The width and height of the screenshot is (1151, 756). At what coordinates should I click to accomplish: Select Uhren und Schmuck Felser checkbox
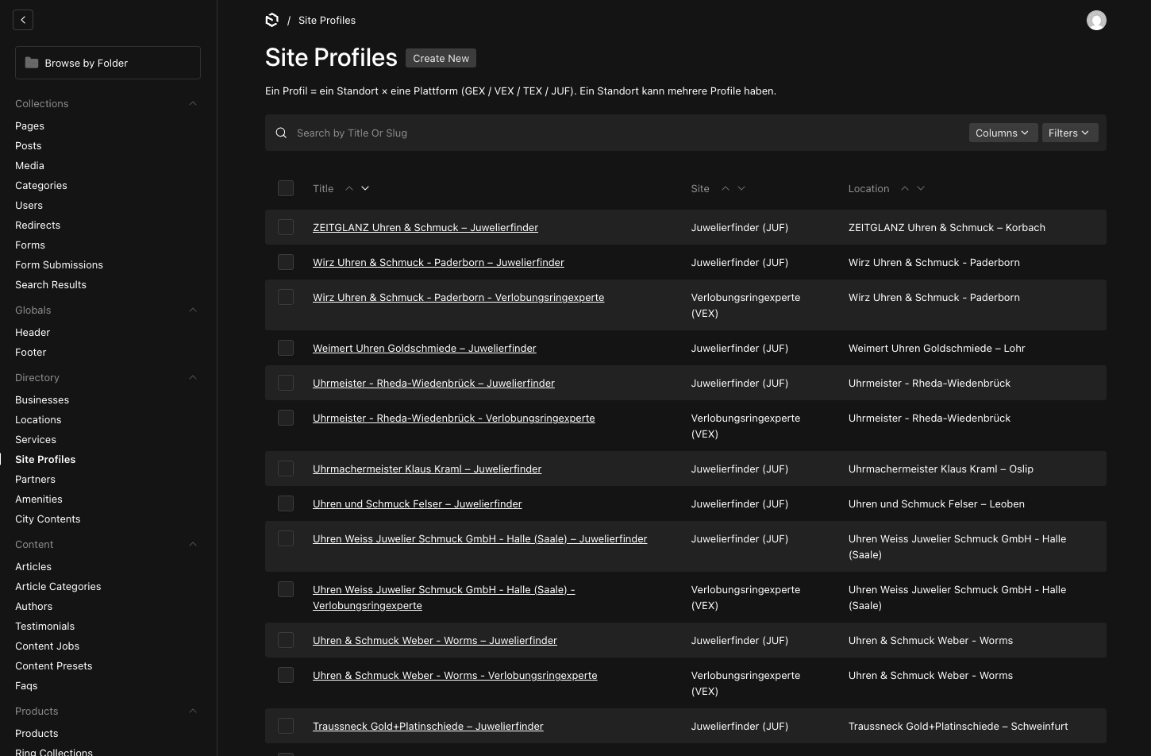point(286,503)
